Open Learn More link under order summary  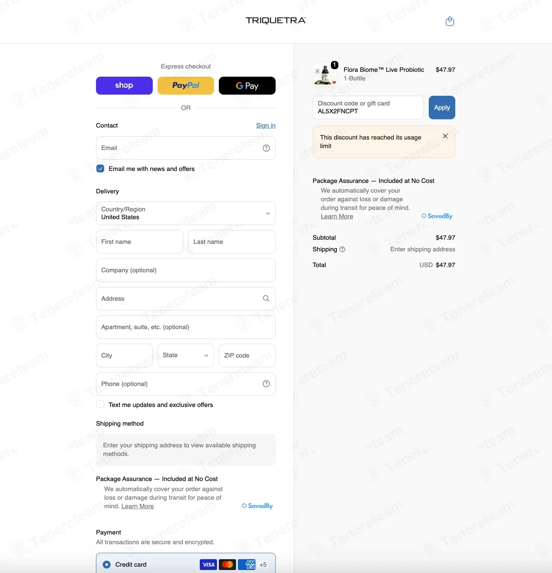[x=337, y=217]
